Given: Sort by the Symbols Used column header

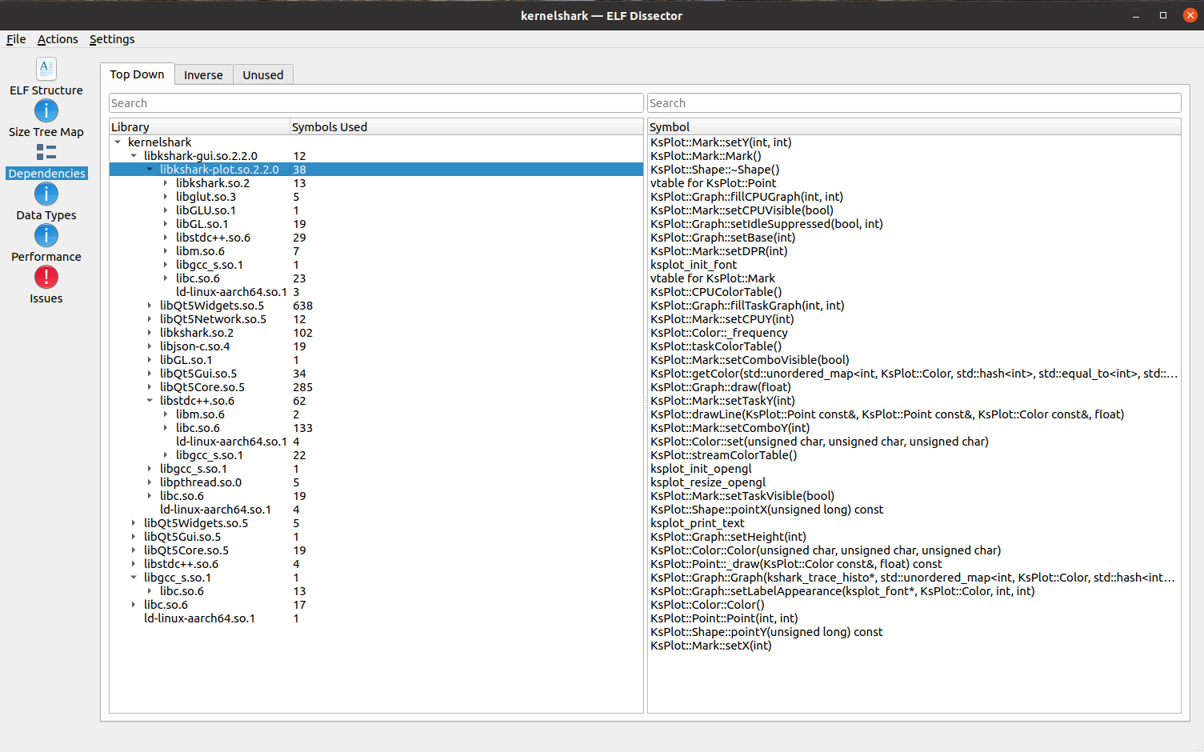Looking at the screenshot, I should 466,127.
